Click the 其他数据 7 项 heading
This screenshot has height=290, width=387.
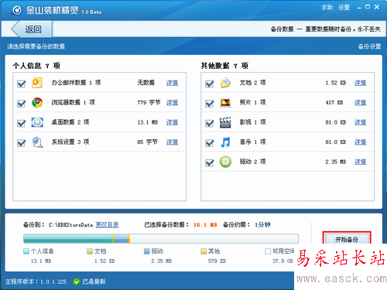[224, 66]
